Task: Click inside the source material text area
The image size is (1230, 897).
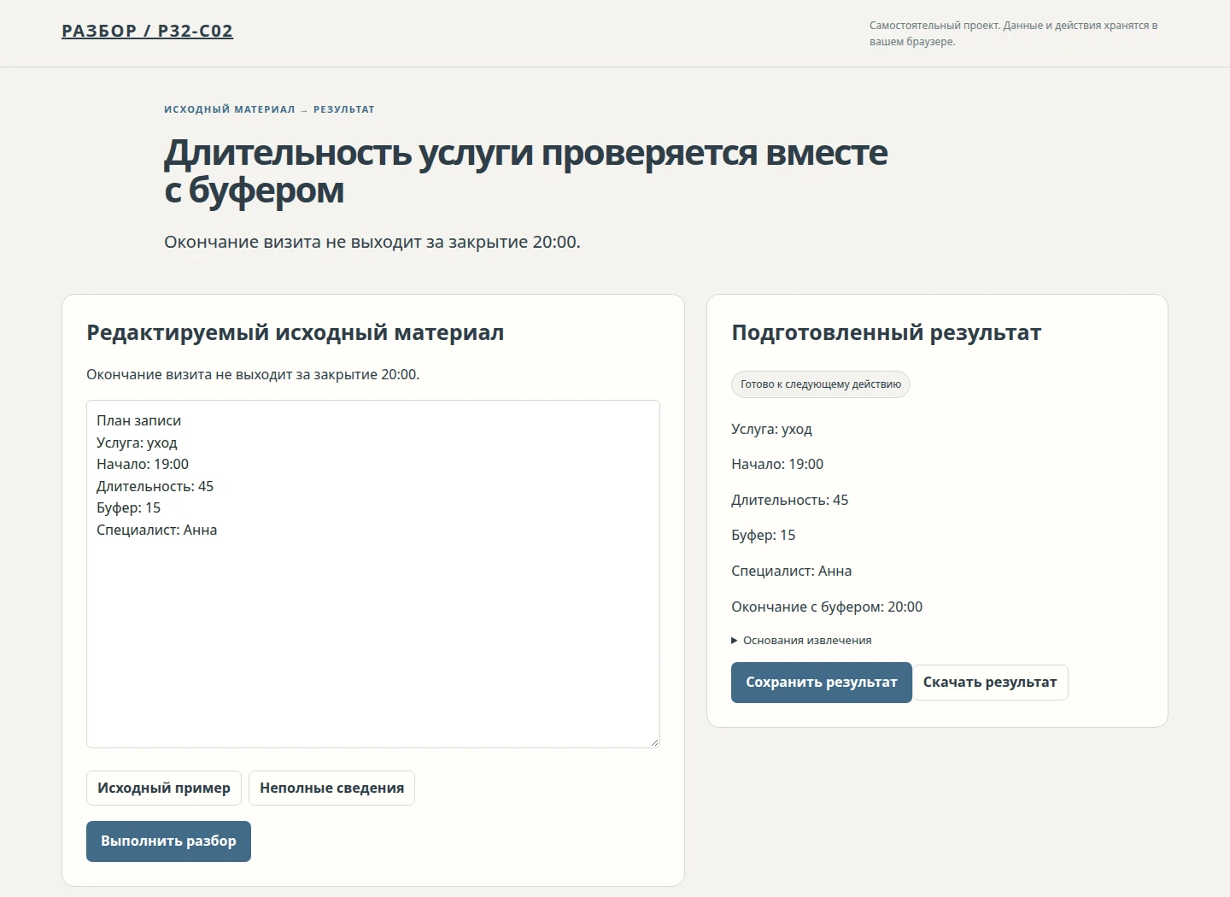Action: tap(373, 574)
